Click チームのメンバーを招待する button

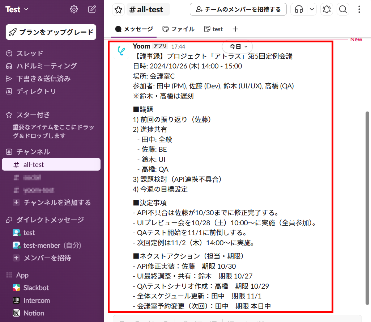pos(238,9)
